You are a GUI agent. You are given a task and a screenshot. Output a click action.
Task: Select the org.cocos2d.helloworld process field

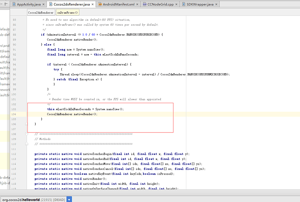point(33,200)
